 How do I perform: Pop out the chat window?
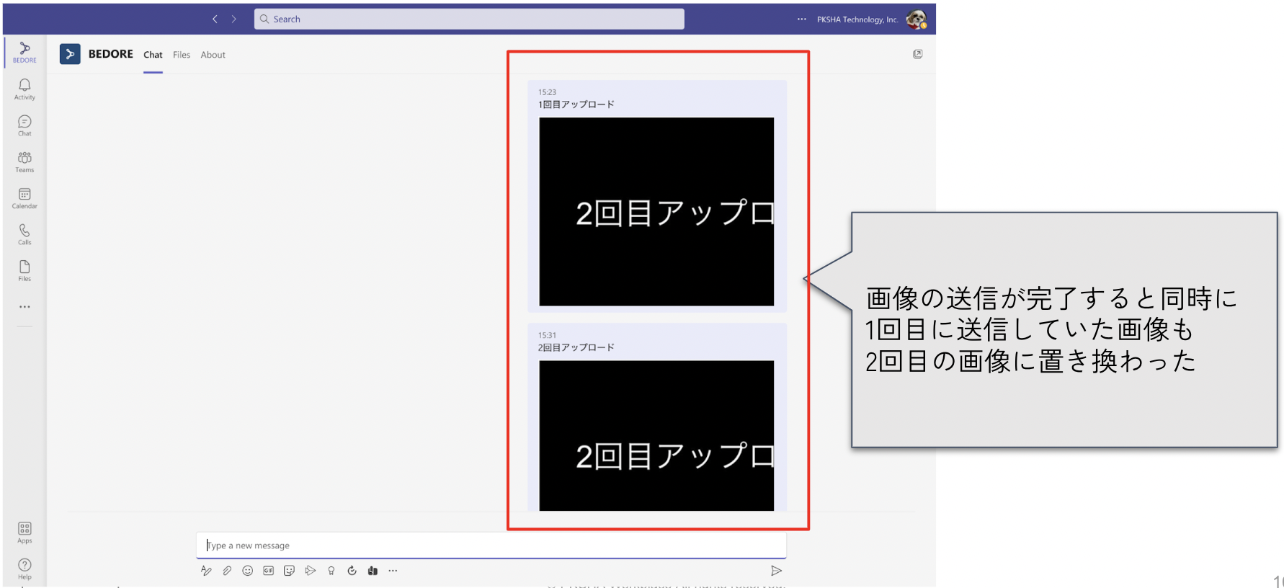tap(917, 54)
